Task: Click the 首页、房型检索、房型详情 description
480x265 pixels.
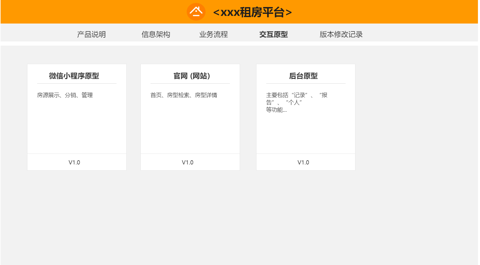Action: click(184, 95)
